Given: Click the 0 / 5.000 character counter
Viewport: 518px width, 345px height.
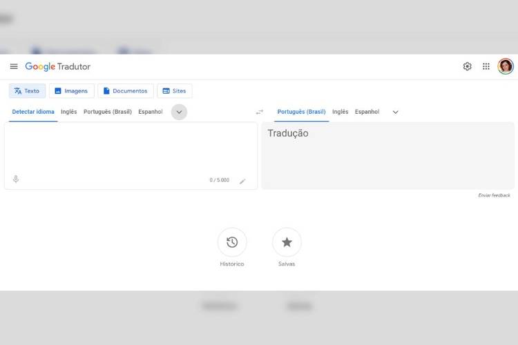Looking at the screenshot, I should (220, 180).
